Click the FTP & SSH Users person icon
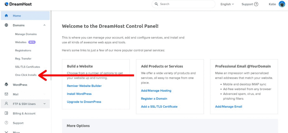 [x=6, y=104]
